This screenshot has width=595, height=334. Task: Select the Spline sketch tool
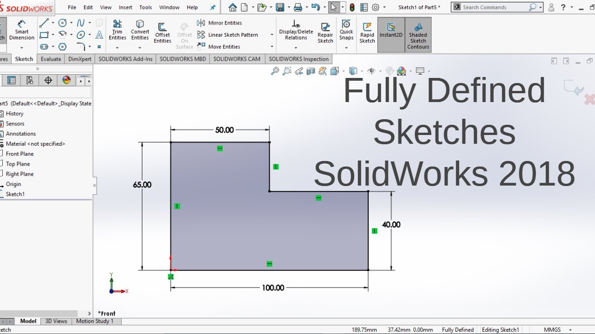pyautogui.click(x=81, y=23)
